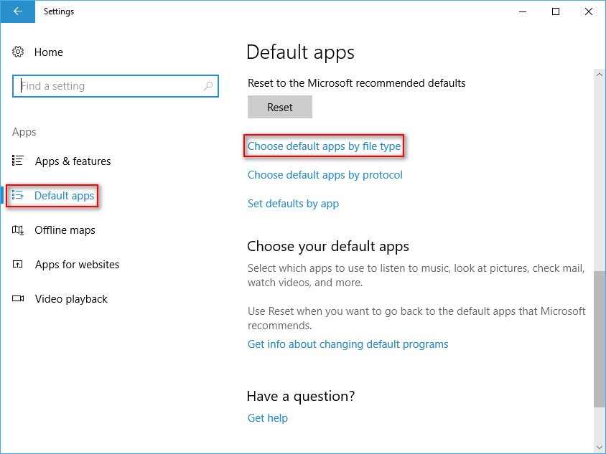Screen dimensions: 606x454
Task: Open Choose default apps by protocol
Action: pyautogui.click(x=325, y=175)
